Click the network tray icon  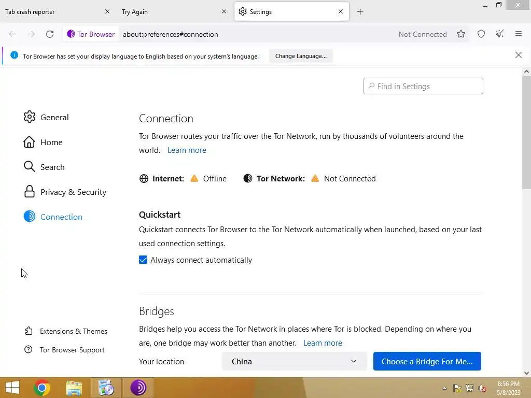click(x=470, y=389)
